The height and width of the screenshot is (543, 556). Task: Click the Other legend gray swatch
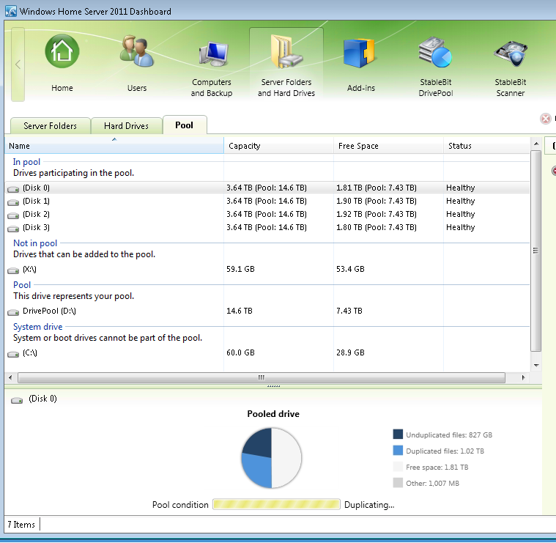[398, 483]
